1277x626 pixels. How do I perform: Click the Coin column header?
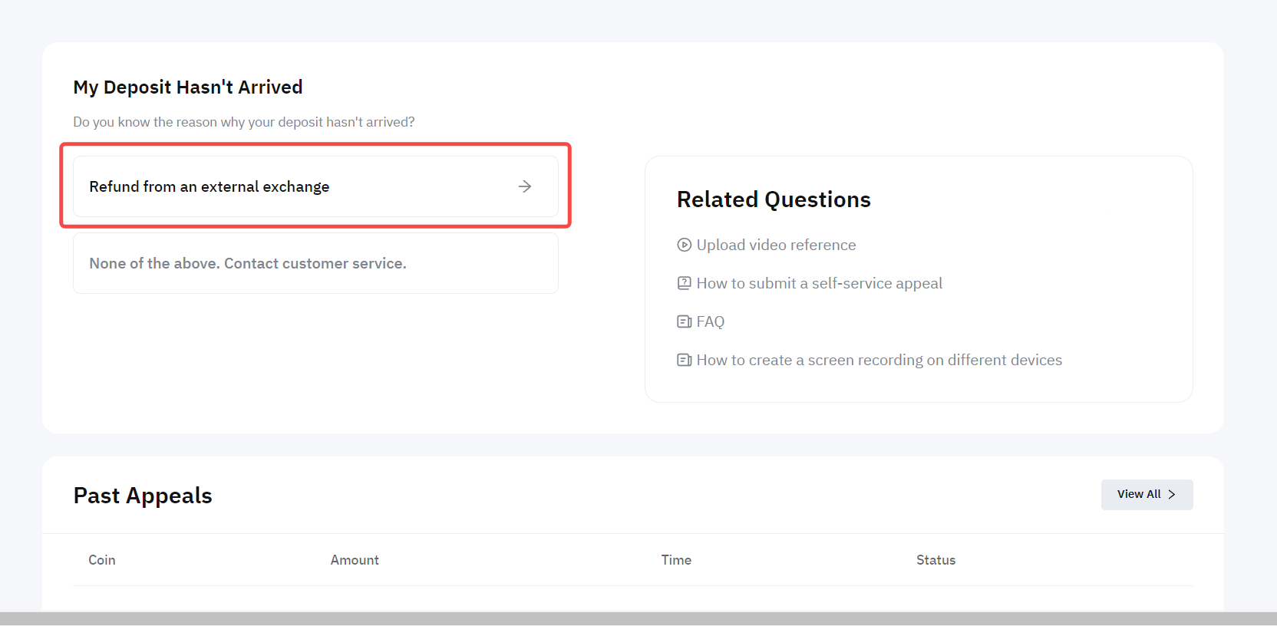102,560
